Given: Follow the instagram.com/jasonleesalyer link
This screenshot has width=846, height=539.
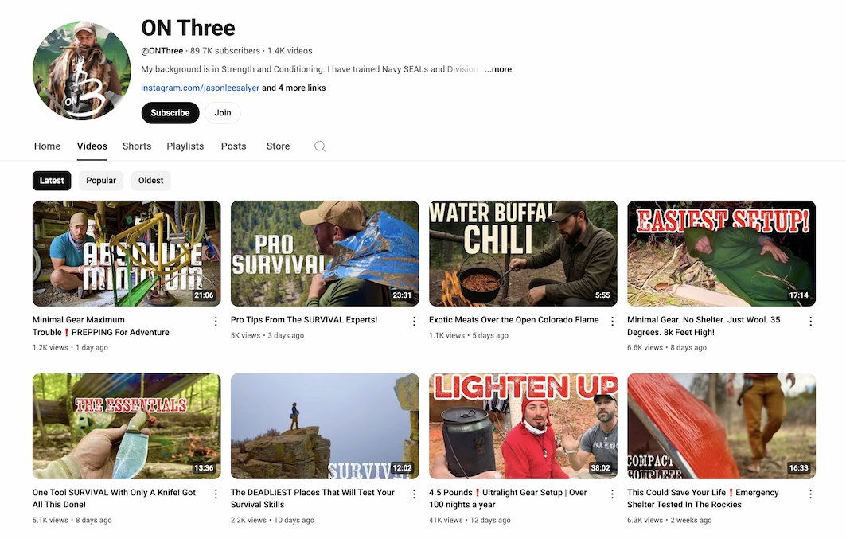Looking at the screenshot, I should (200, 88).
